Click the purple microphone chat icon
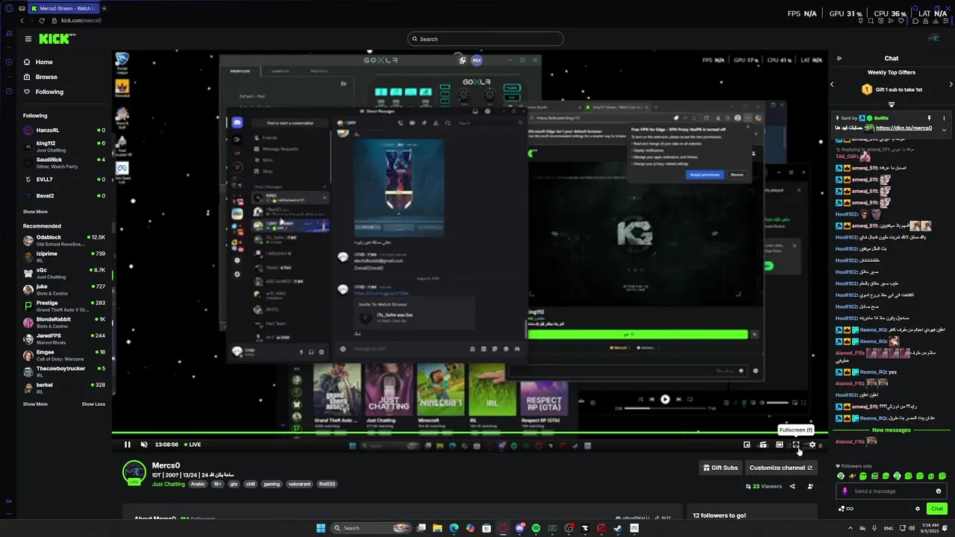The width and height of the screenshot is (955, 537). click(845, 491)
